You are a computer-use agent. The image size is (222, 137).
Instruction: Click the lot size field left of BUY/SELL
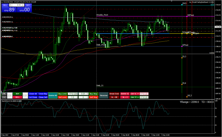point(10,95)
